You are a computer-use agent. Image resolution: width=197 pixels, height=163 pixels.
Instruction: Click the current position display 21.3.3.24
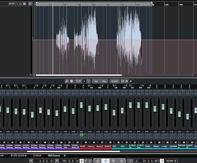point(149,161)
